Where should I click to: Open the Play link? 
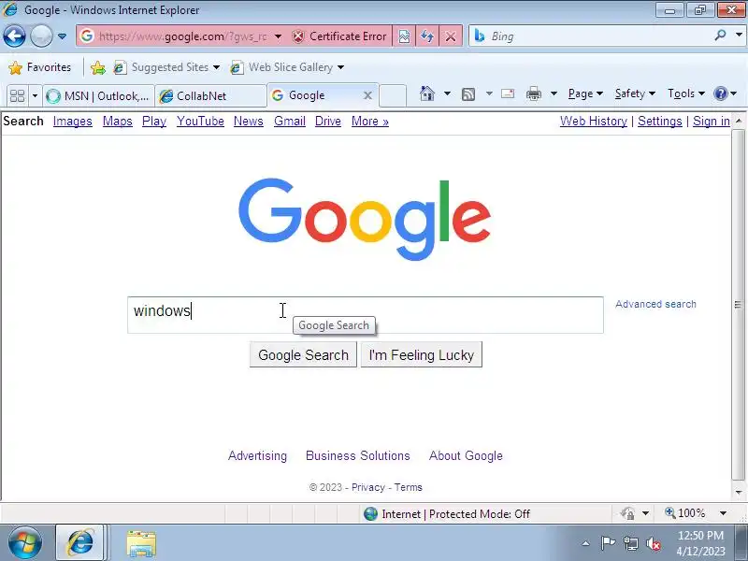(154, 122)
